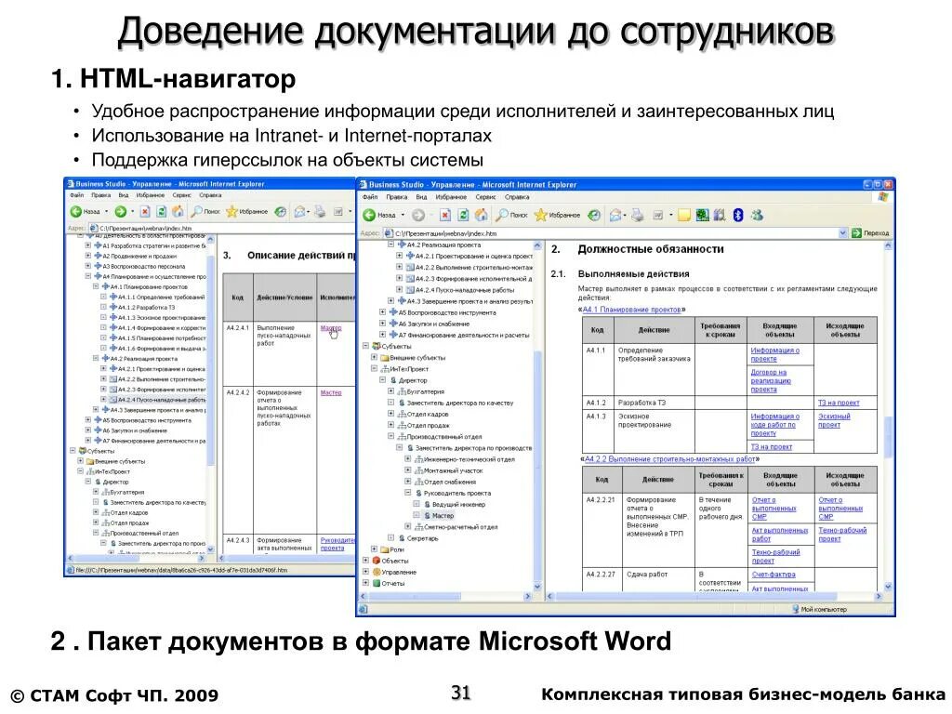Open the Эскизный проект link
Viewport: 952px width, 714px height.
(834, 421)
